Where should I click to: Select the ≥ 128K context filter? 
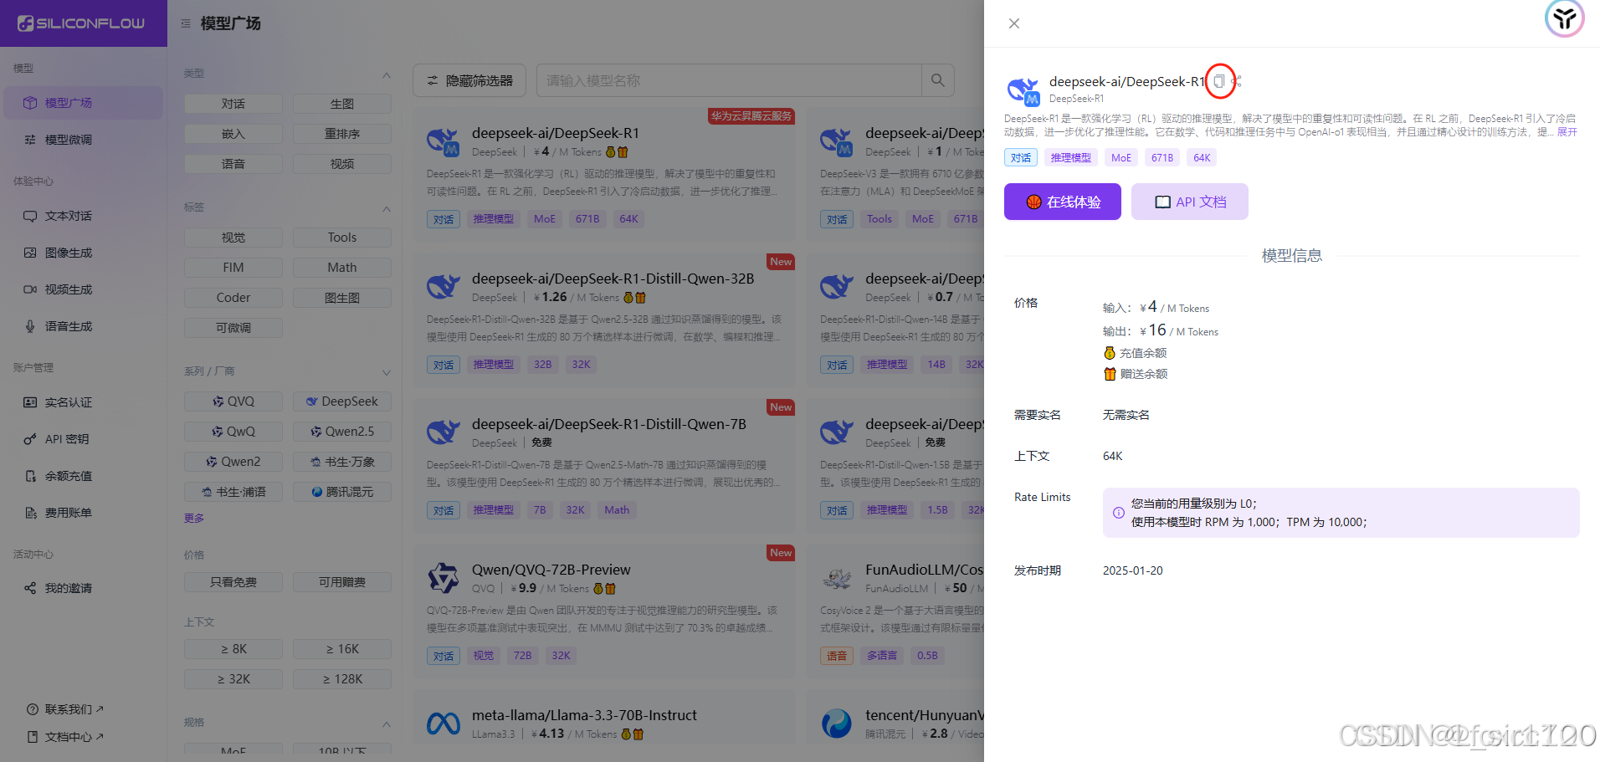(x=342, y=679)
